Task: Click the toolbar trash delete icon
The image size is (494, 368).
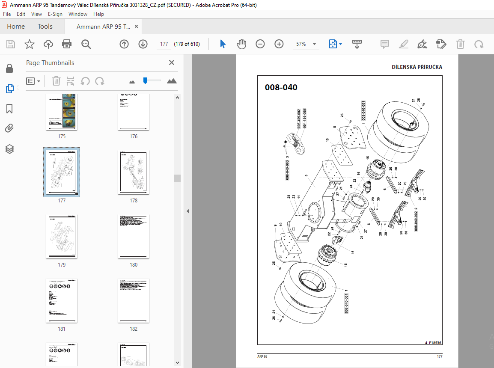Action: coord(460,44)
